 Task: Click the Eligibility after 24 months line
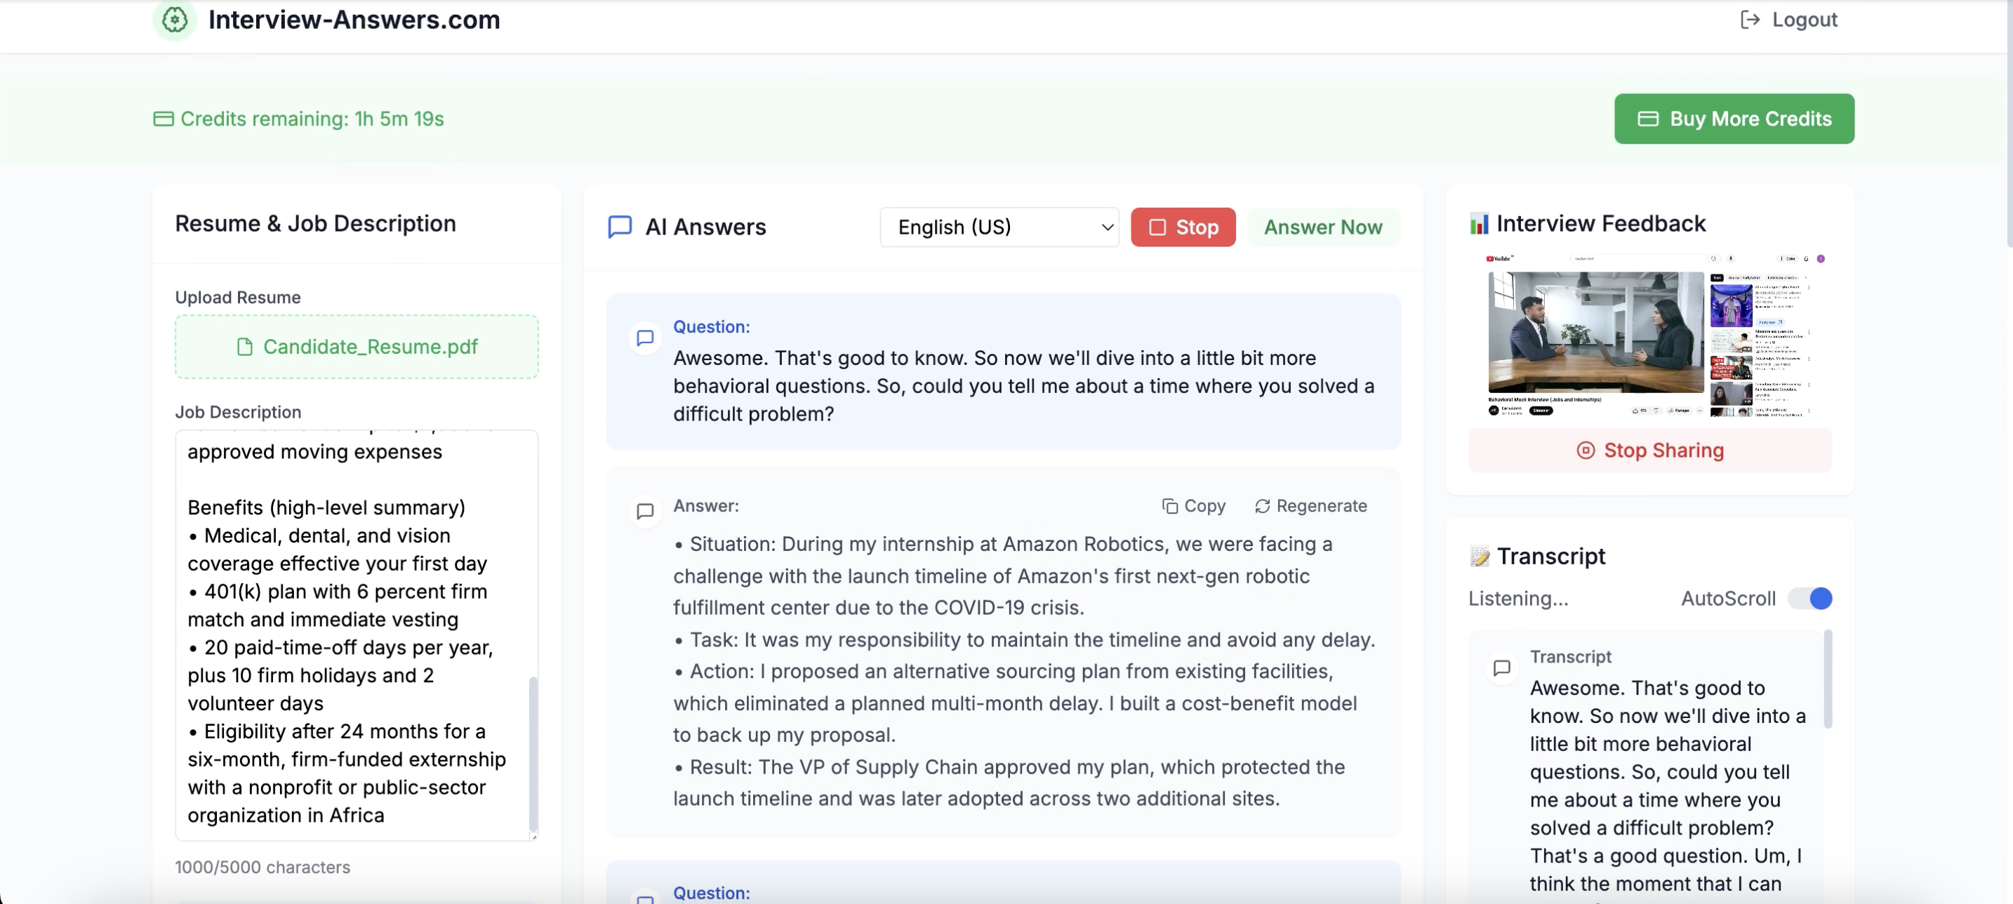tap(346, 773)
